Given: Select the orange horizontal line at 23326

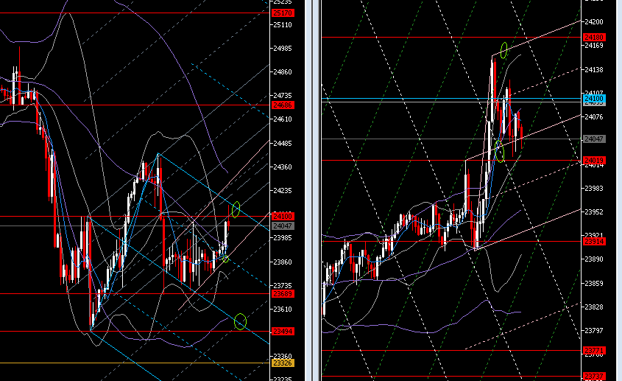Looking at the screenshot, I should (135, 363).
